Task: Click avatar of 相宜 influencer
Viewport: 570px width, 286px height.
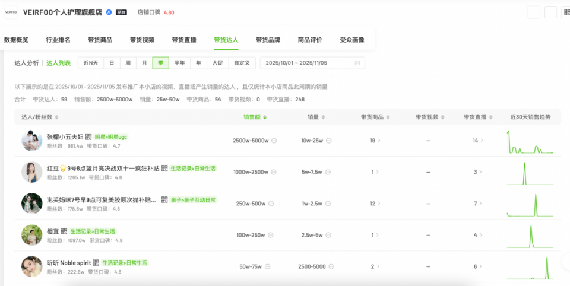Action: click(32, 235)
